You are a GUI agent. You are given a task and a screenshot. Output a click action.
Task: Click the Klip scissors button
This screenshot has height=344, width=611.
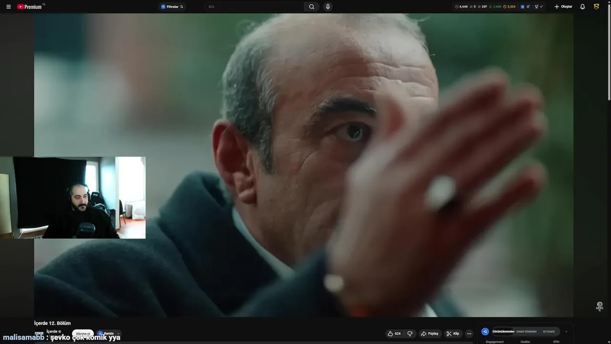tap(453, 333)
